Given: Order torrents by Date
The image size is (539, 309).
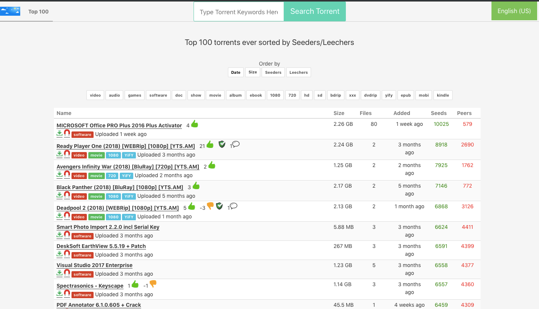Looking at the screenshot, I should coord(236,72).
